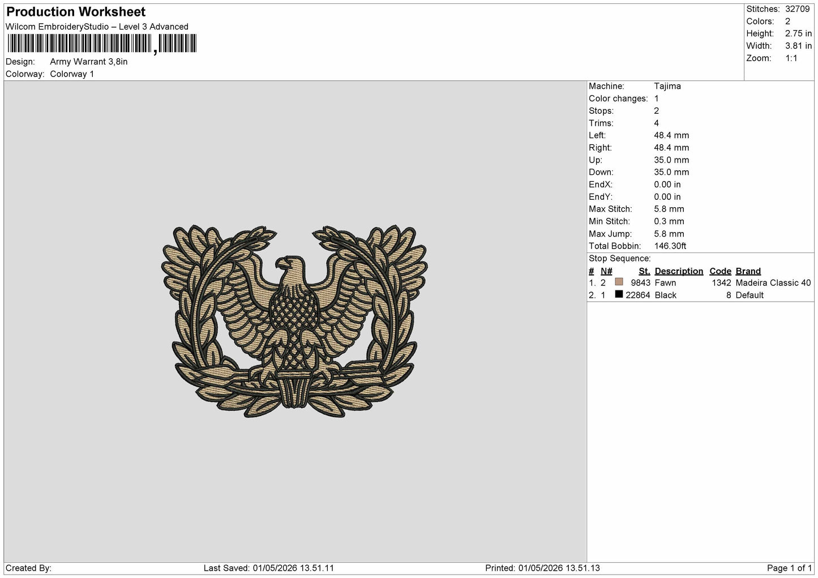Click the 'Black' description in stop sequence
The width and height of the screenshot is (818, 578).
[666, 296]
